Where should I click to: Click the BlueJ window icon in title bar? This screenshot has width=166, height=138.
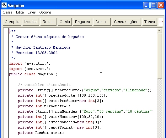4,5
